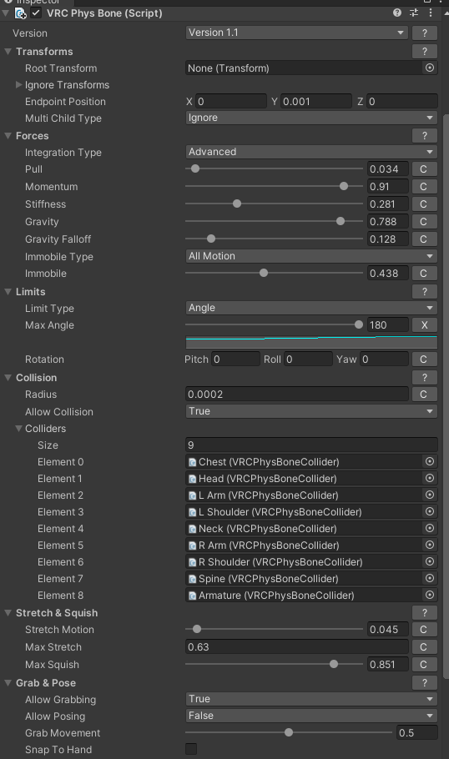
Task: Collapse the Collision section
Action: pos(8,378)
